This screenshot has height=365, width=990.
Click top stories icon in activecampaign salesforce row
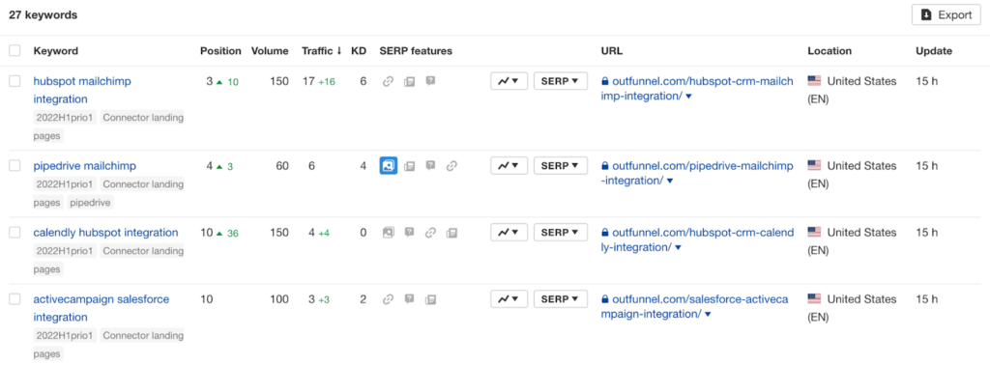[430, 299]
